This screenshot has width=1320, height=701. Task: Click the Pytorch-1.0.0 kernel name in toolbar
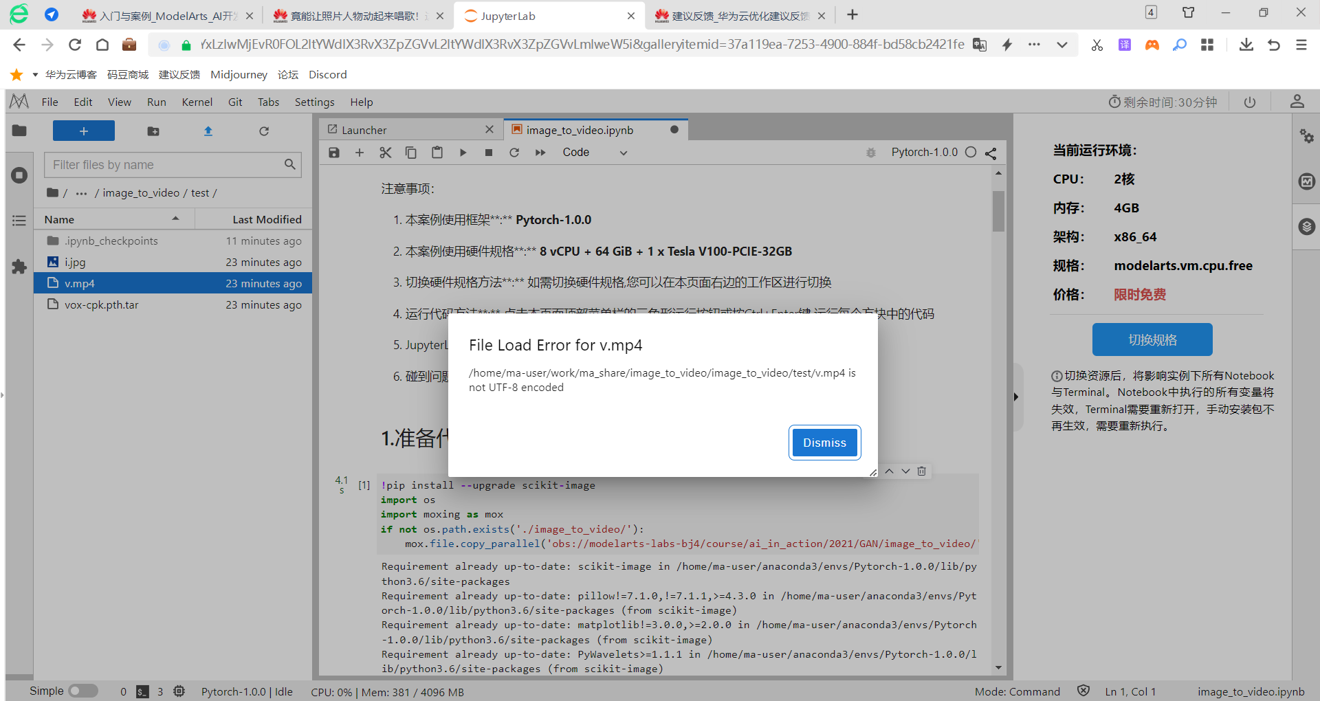pos(924,152)
